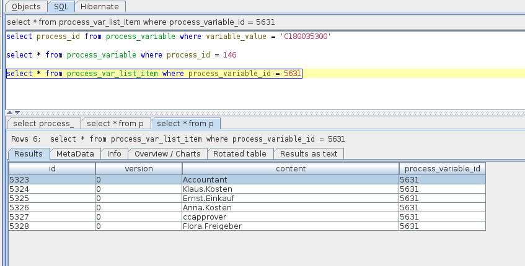
Task: Collapse the results pane with the down split arrow
Action: coord(17,113)
